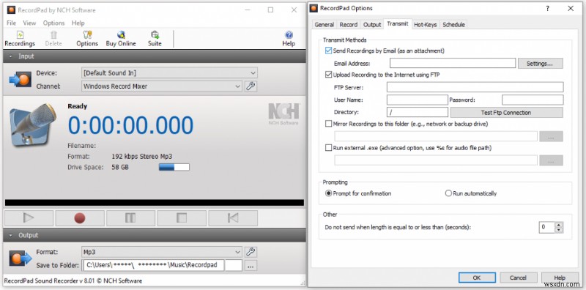Click the Save to Folder path field

(163, 265)
